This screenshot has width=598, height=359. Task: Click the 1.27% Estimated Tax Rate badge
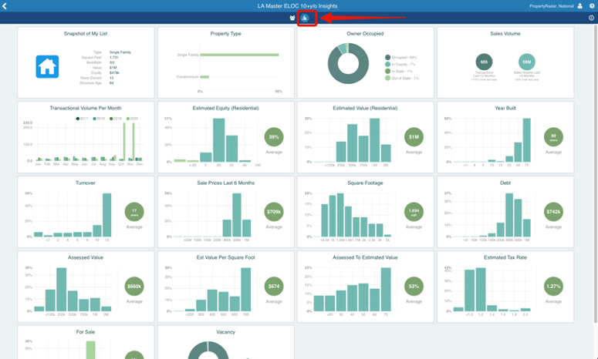click(x=553, y=287)
